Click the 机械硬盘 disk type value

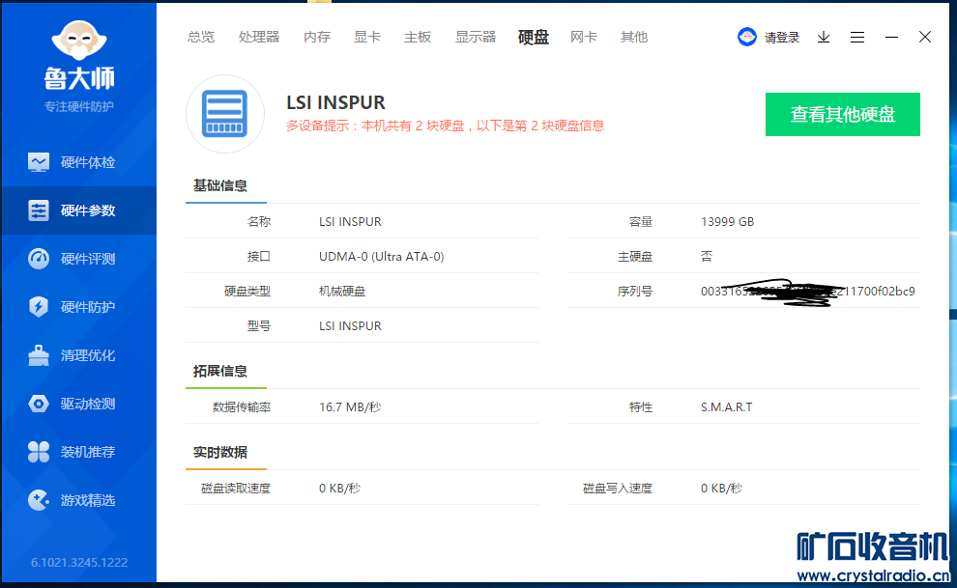(x=342, y=292)
